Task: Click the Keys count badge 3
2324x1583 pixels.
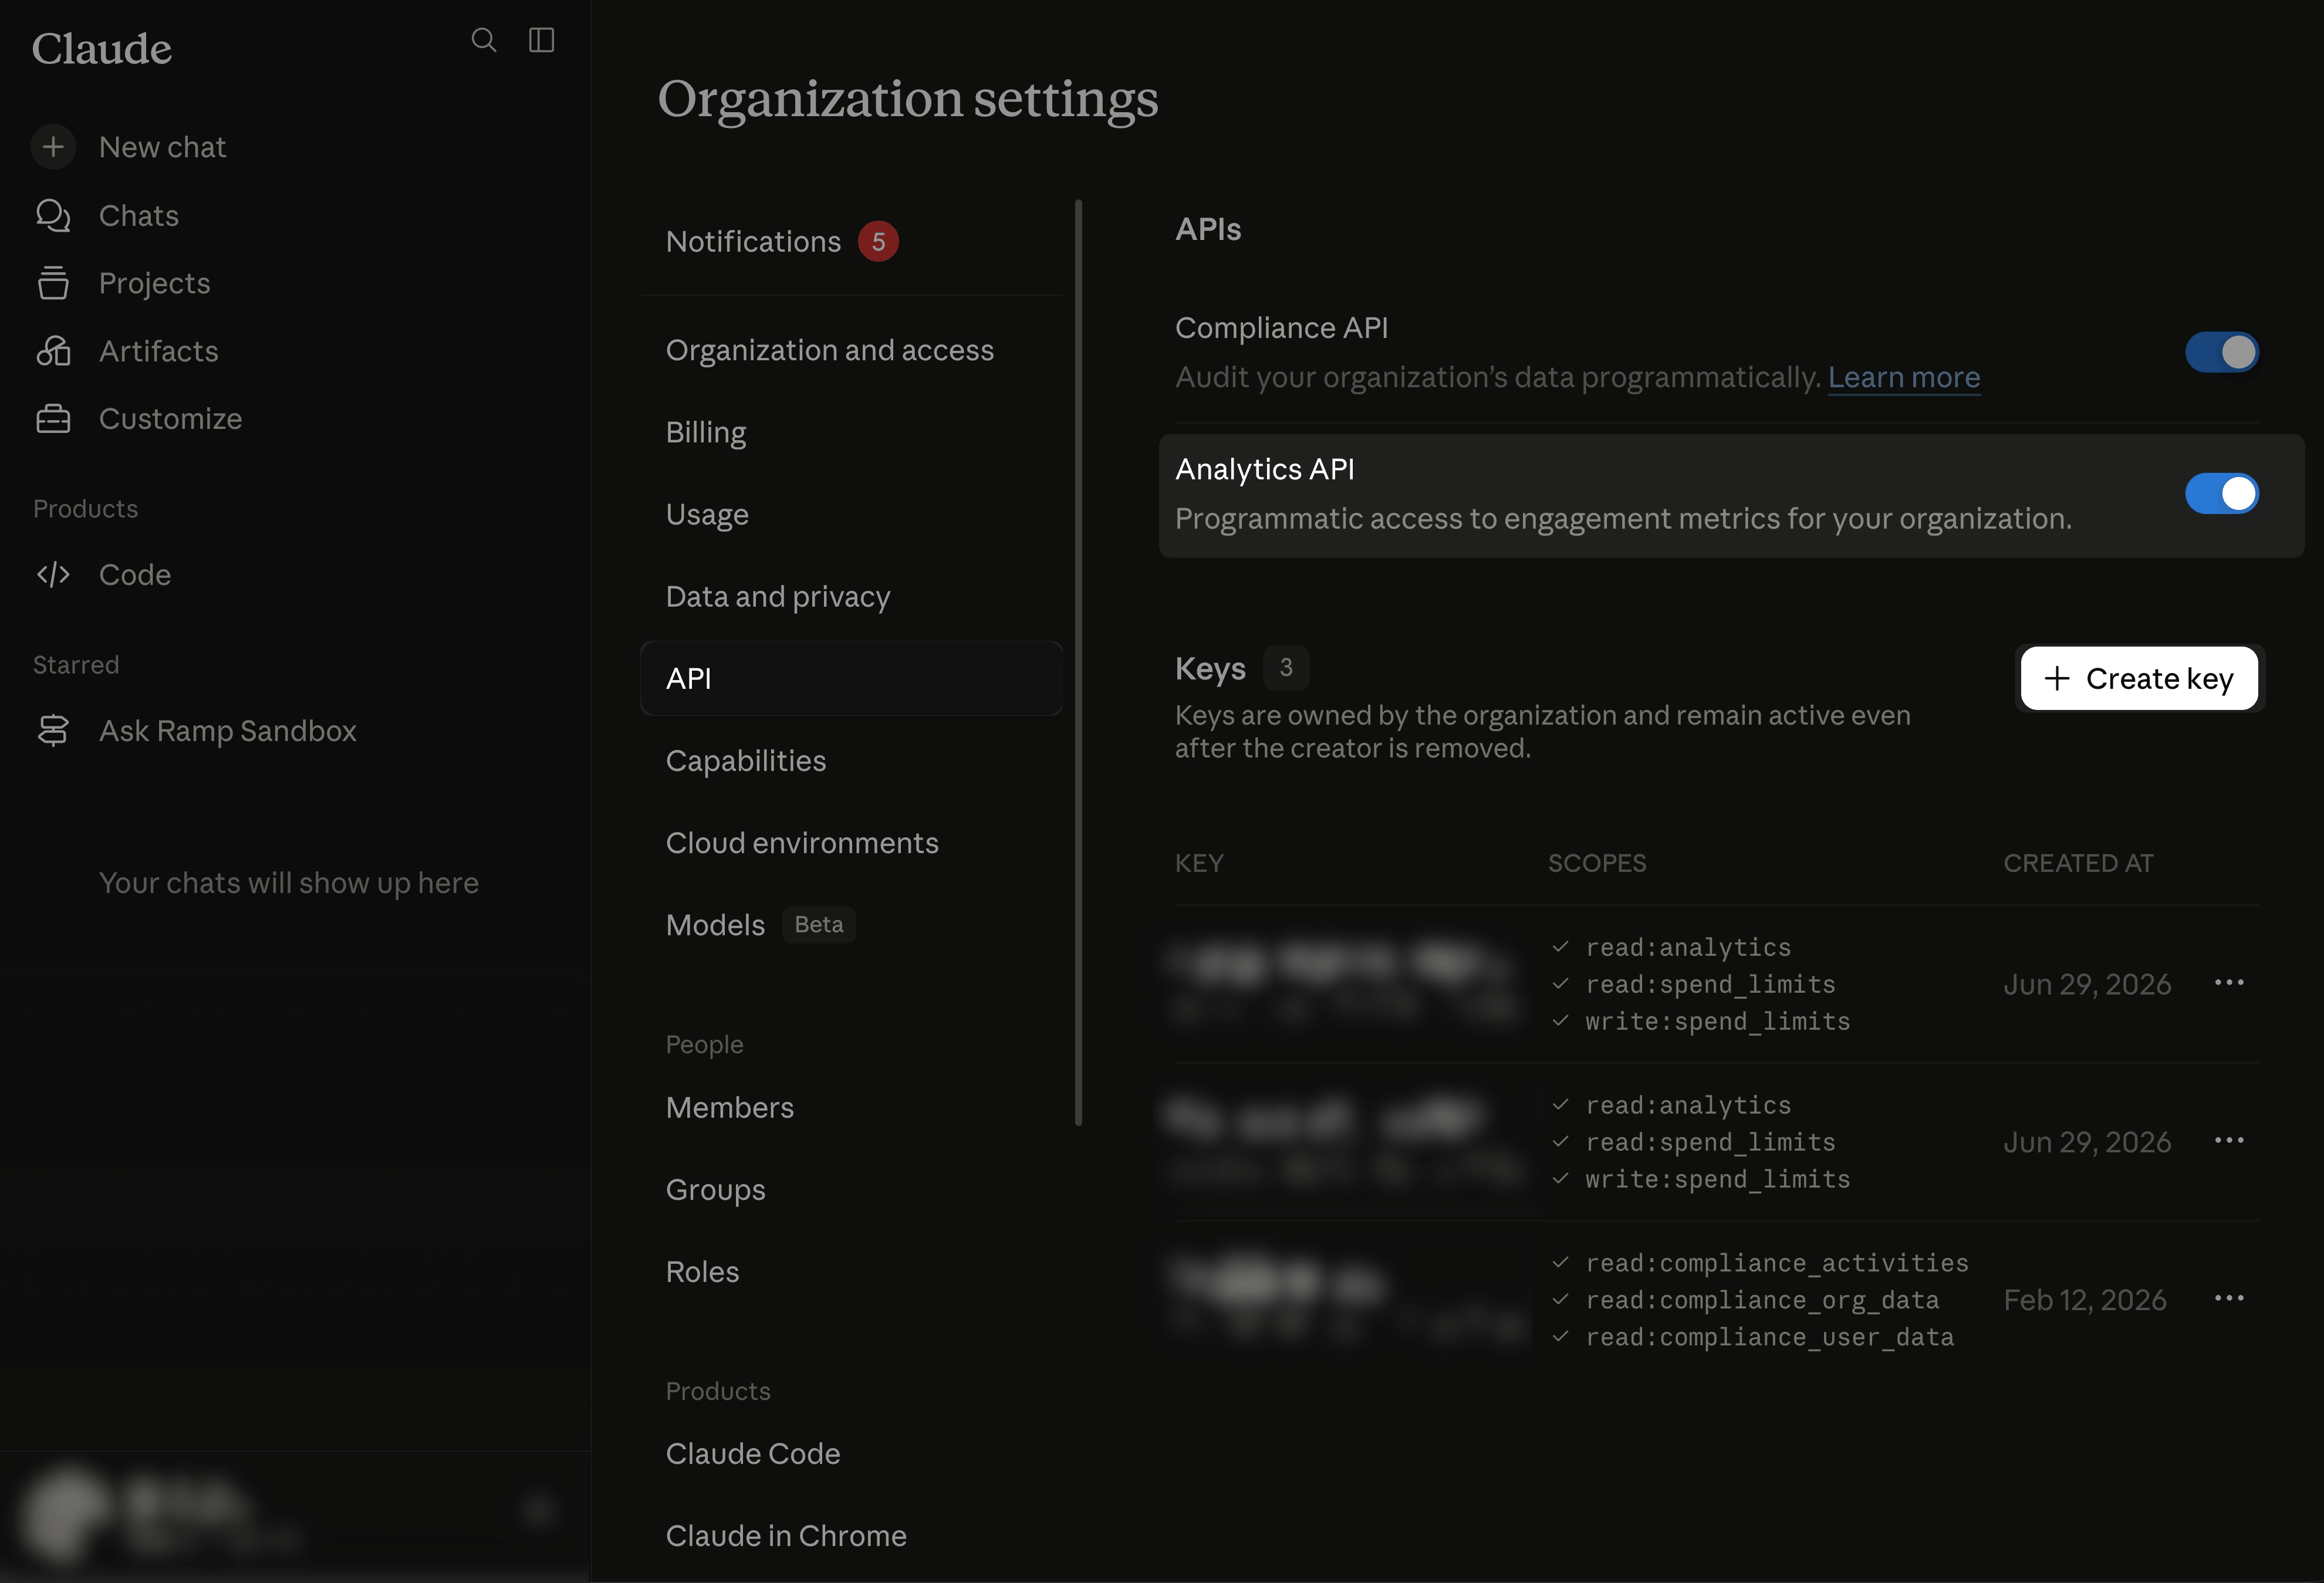Action: click(1286, 667)
